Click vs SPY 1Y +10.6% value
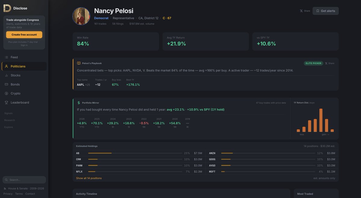 266,44
